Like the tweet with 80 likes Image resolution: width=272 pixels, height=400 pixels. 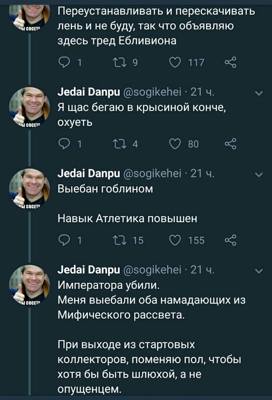click(176, 145)
